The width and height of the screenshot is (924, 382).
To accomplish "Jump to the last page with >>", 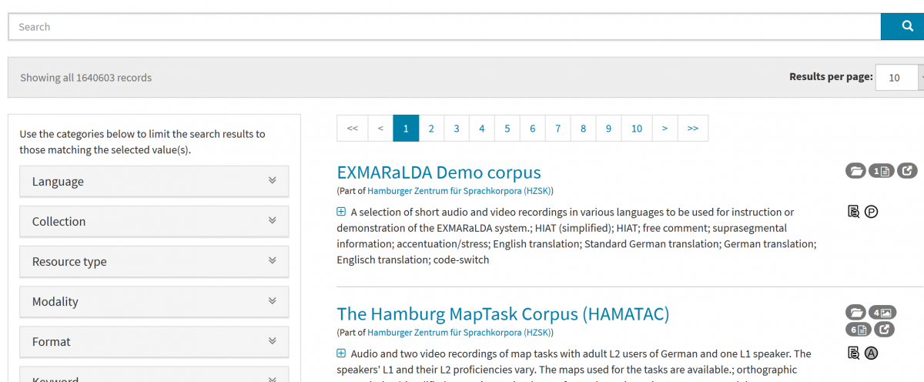I will click(x=692, y=129).
